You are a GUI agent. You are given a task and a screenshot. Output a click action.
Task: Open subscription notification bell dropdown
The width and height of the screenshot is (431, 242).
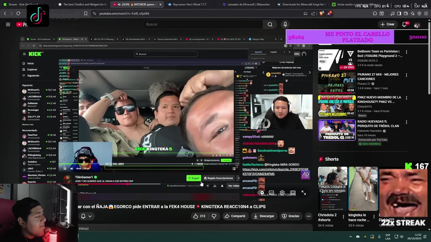86,216
